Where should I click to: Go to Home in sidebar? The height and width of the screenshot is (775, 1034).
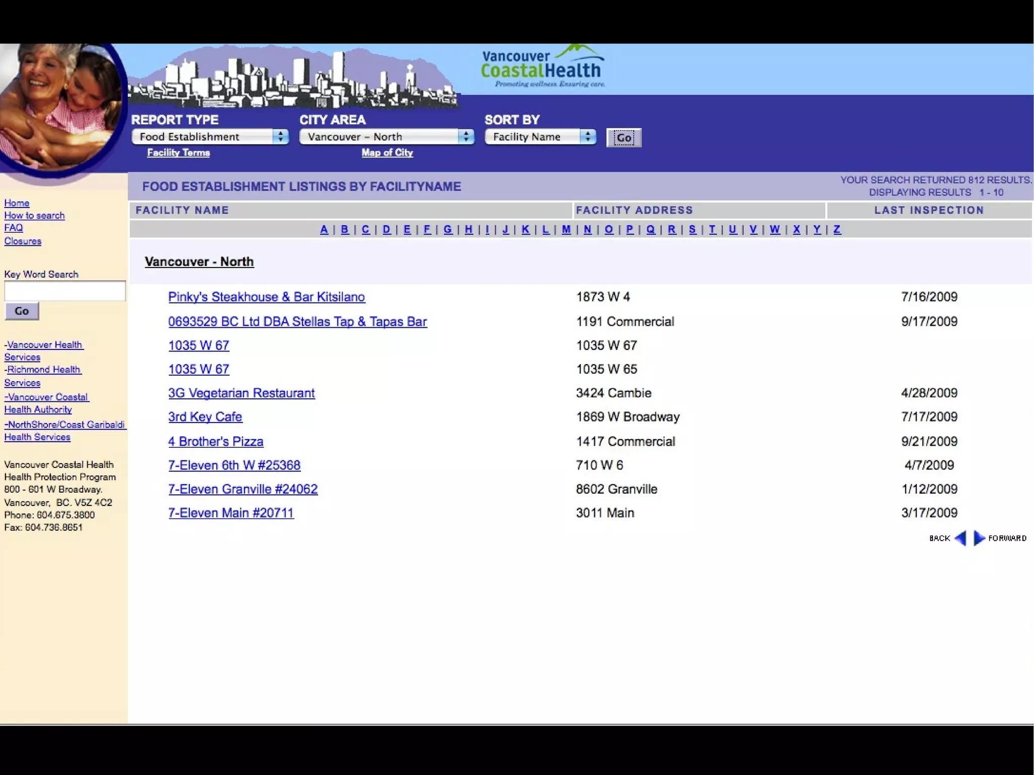click(x=17, y=203)
